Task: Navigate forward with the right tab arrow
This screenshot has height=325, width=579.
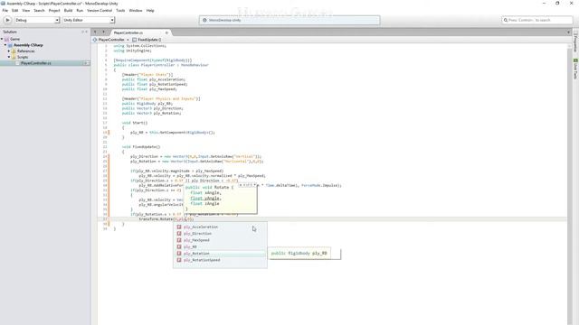Action: point(104,32)
